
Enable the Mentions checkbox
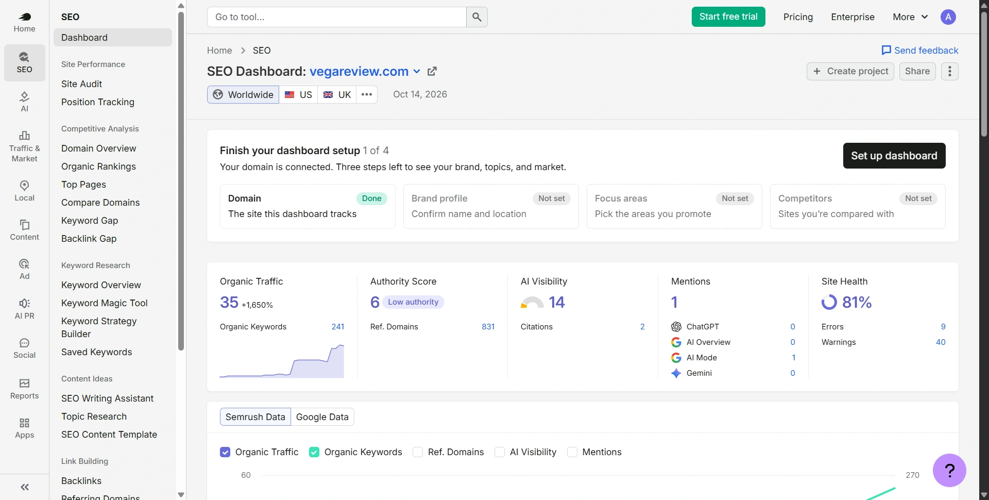[x=572, y=452]
